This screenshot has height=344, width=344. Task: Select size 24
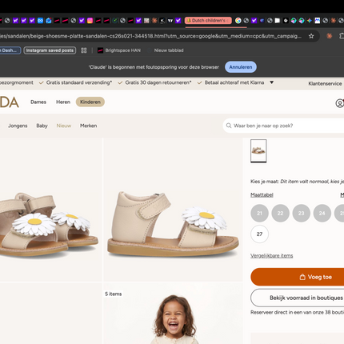click(x=322, y=214)
